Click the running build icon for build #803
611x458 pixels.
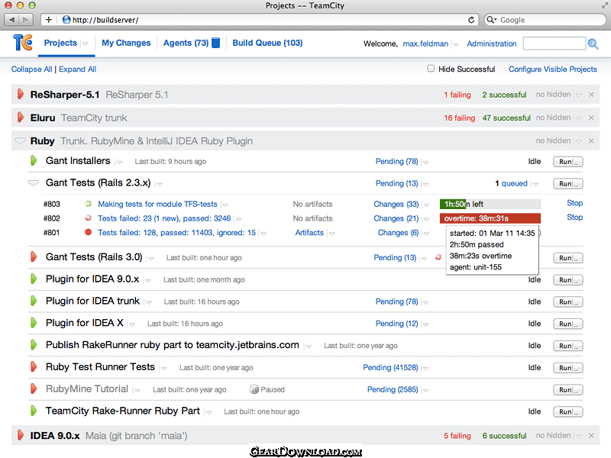pyautogui.click(x=89, y=204)
